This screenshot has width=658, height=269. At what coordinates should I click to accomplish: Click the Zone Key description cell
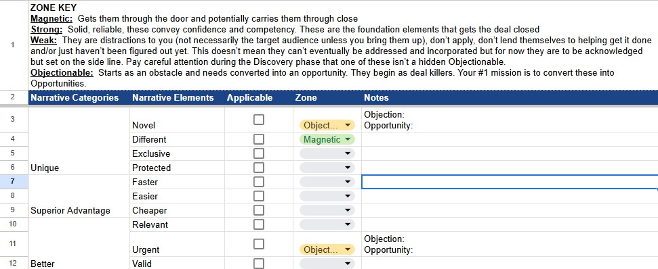(x=343, y=45)
